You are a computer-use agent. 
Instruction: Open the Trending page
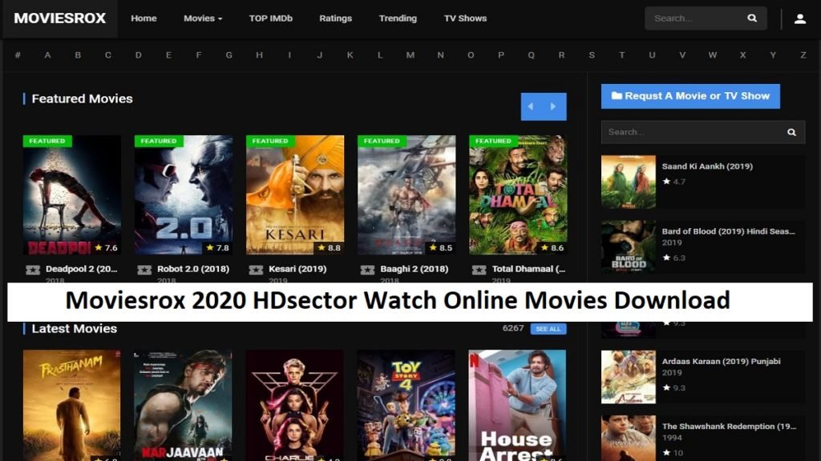click(x=398, y=18)
